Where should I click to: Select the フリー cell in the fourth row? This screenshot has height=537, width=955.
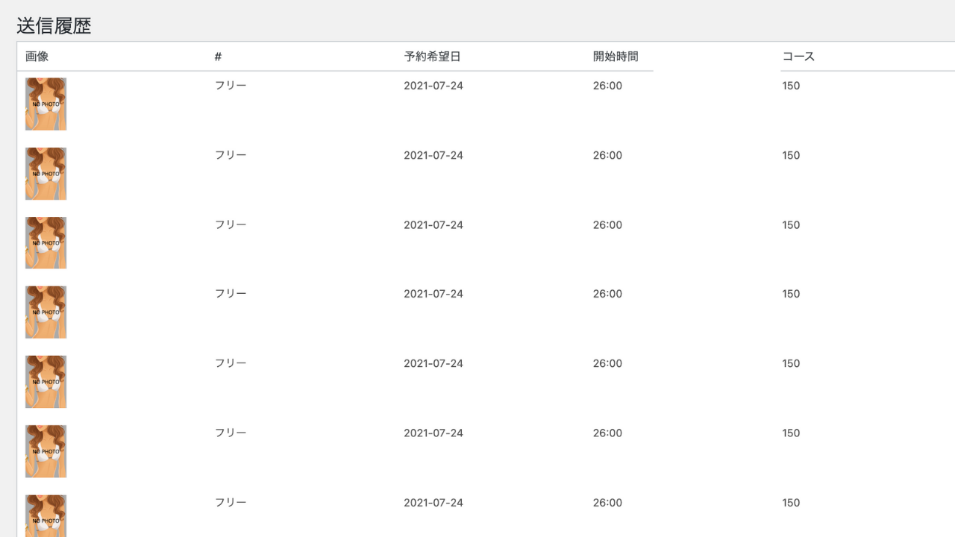[231, 294]
